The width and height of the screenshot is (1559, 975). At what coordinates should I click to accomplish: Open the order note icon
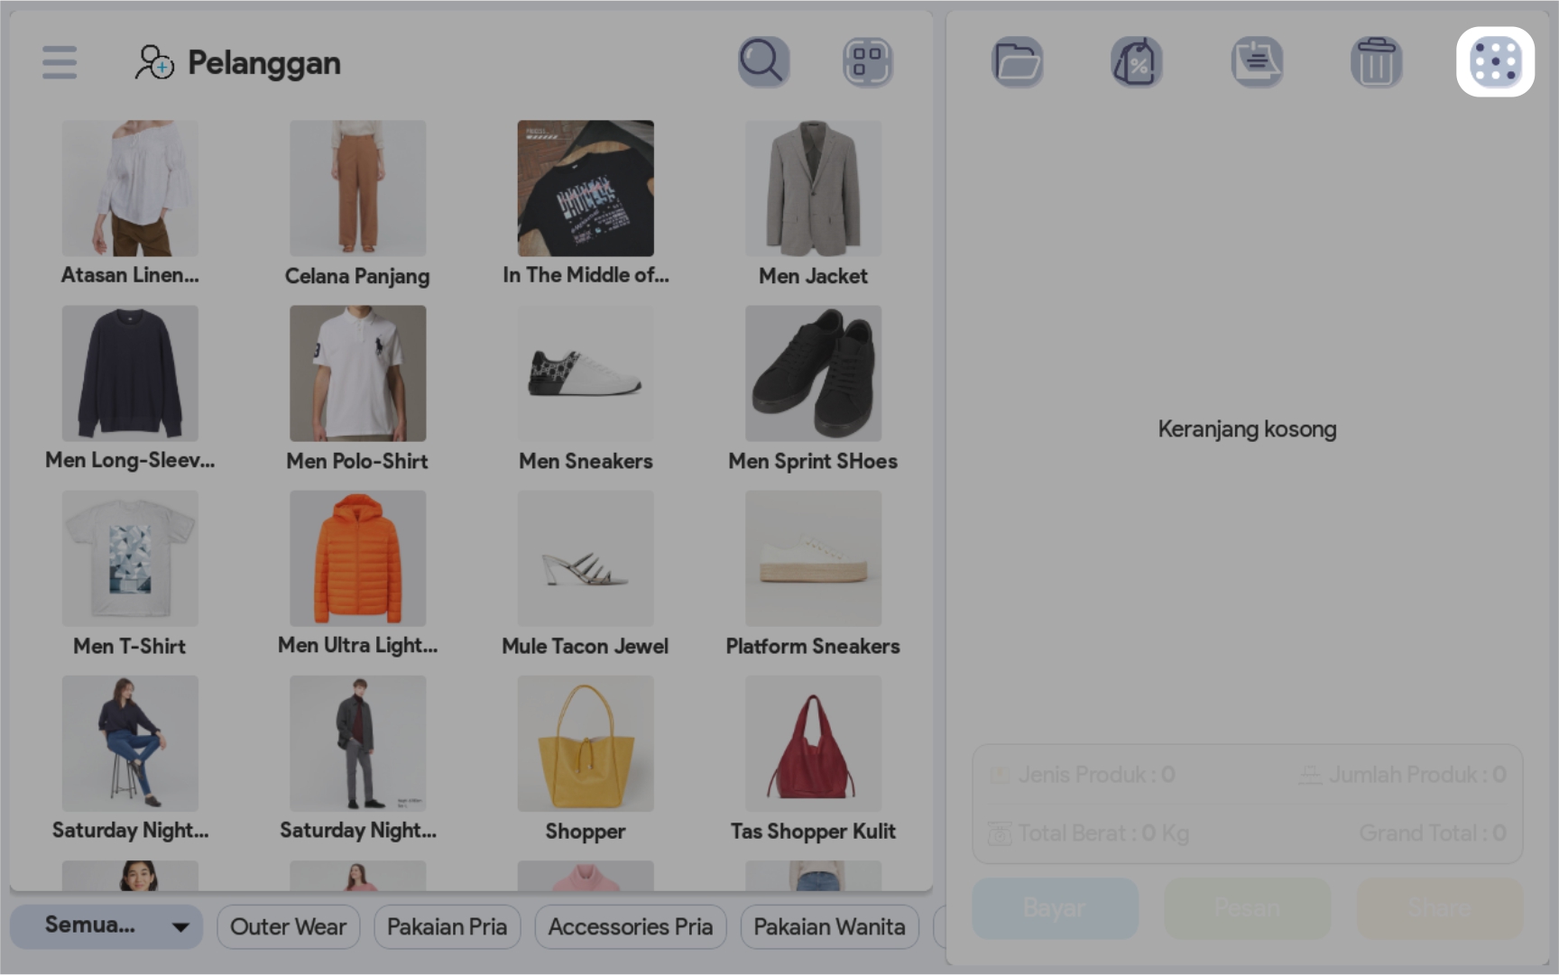tap(1257, 62)
